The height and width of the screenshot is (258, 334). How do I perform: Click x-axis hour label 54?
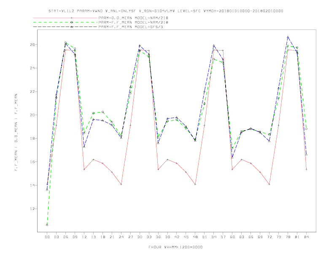[x=214, y=237]
